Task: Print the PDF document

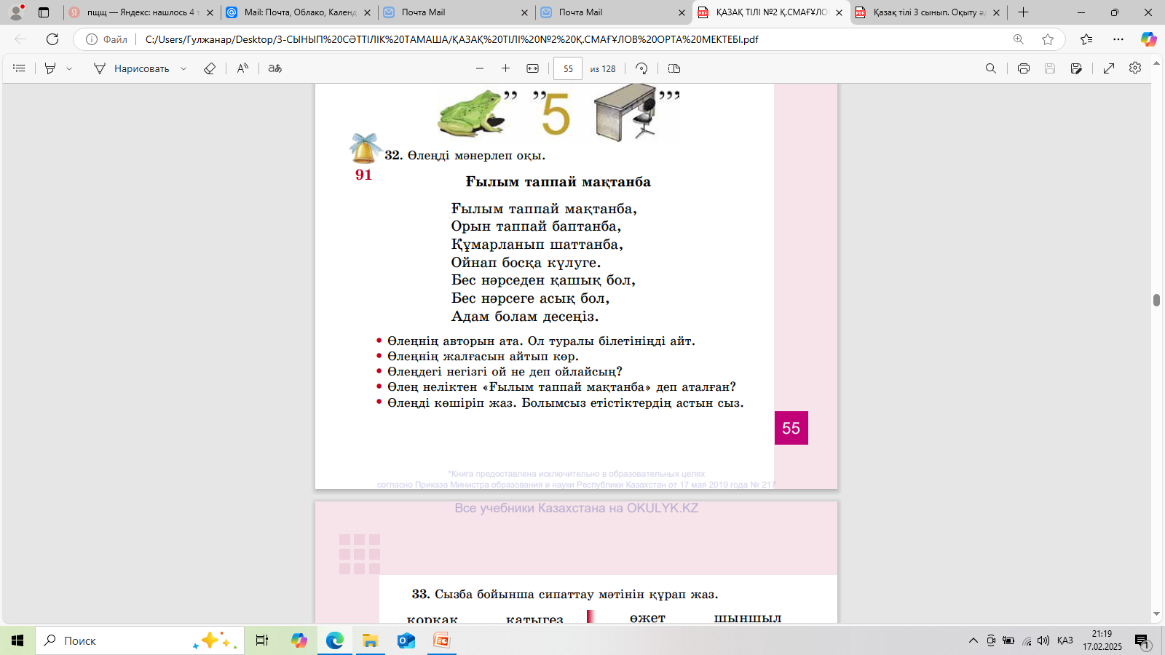Action: [1024, 68]
